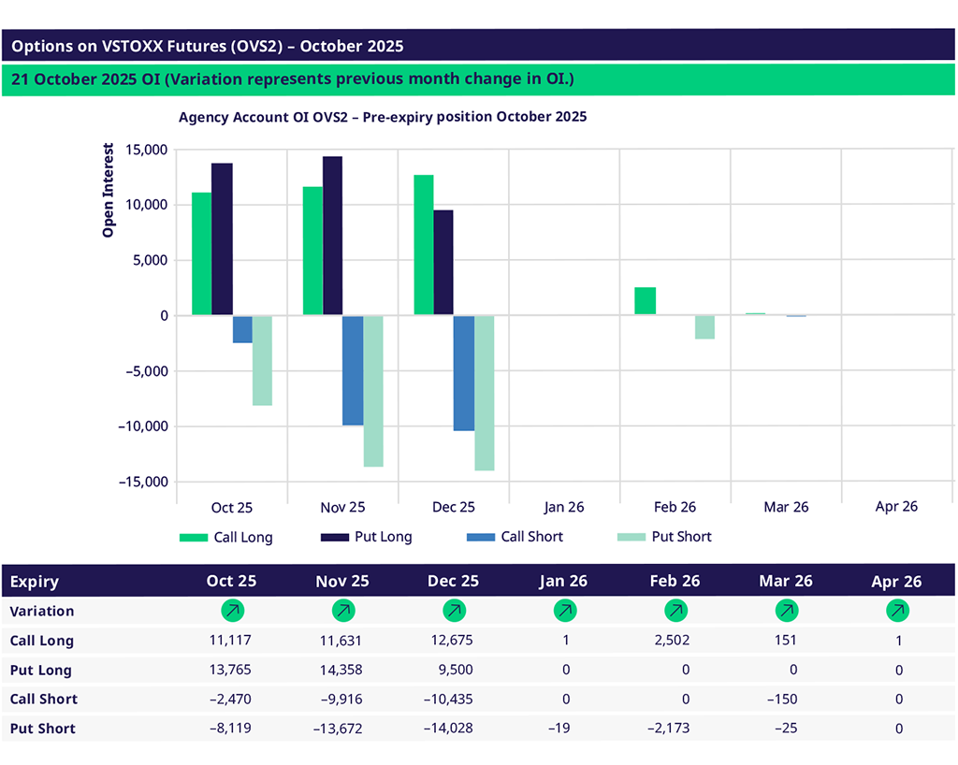Click the Dec 25 Call Long bar
Viewport: 958px width, 765px height.
(x=423, y=245)
